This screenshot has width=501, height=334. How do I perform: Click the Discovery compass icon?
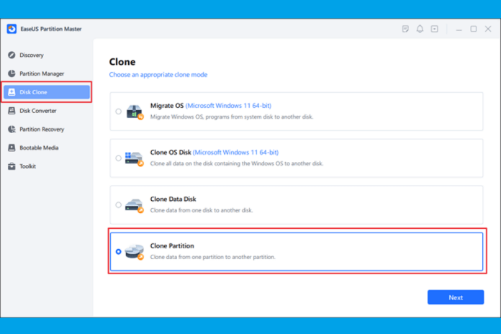tap(12, 55)
